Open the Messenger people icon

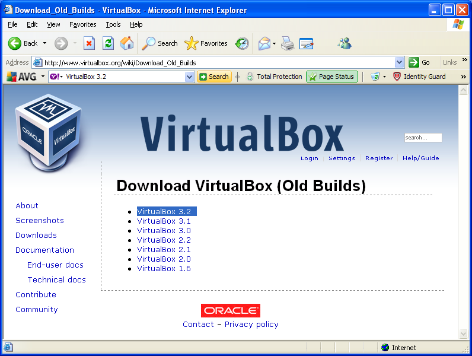pyautogui.click(x=345, y=43)
